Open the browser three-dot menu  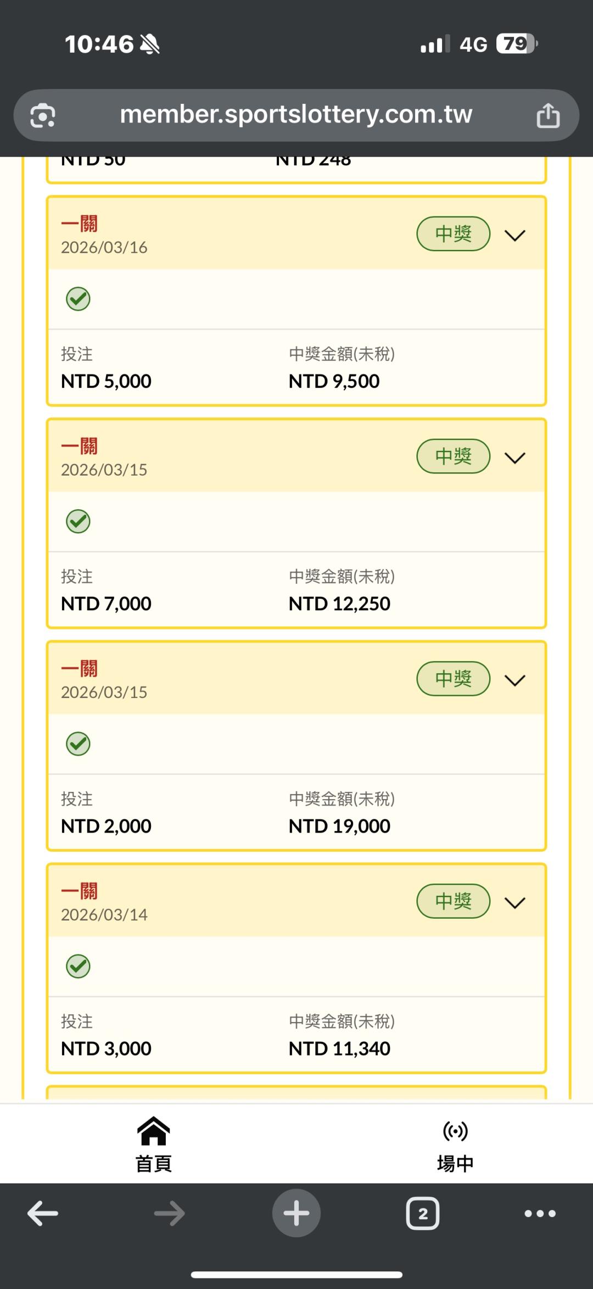[x=540, y=1213]
